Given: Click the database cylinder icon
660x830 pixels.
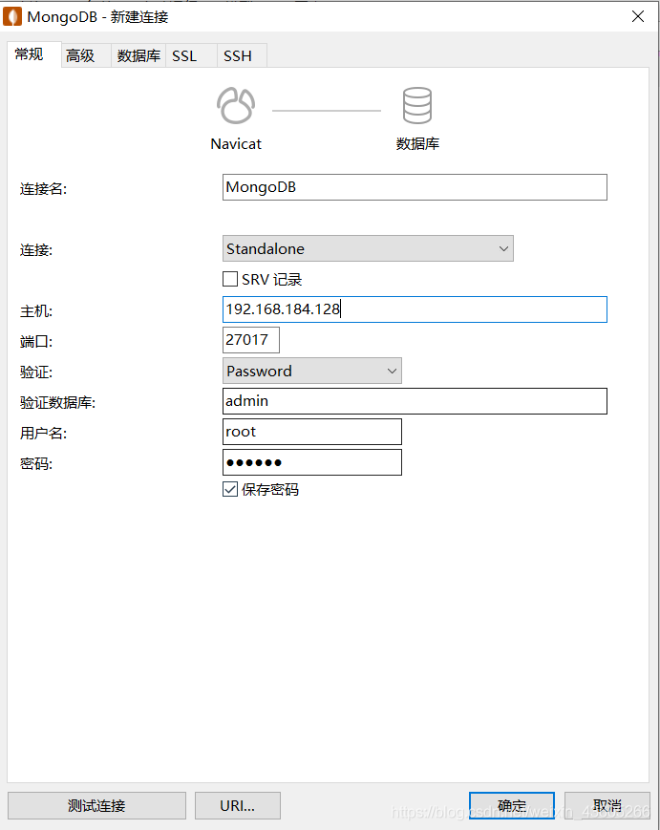Looking at the screenshot, I should click(x=417, y=105).
